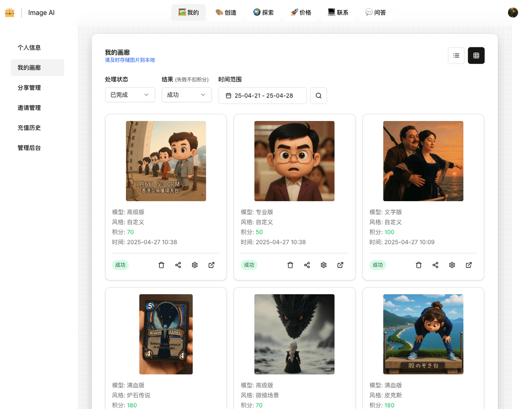Share the bespectacled cartoon man image
Viewport: 523px width, 409px height.
[x=307, y=265]
